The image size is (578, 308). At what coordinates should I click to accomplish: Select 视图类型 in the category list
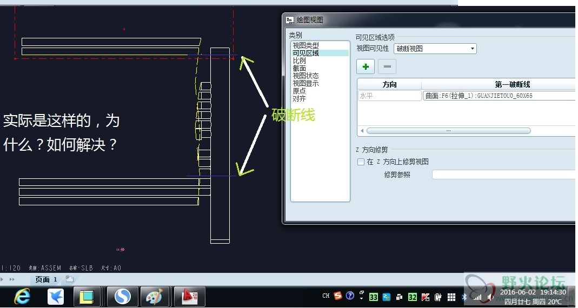[305, 45]
